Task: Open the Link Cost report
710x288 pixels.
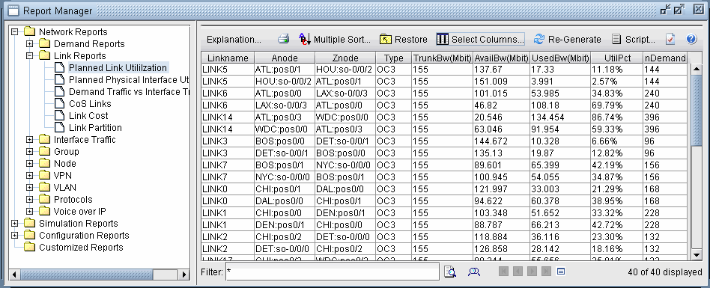Action: [88, 116]
